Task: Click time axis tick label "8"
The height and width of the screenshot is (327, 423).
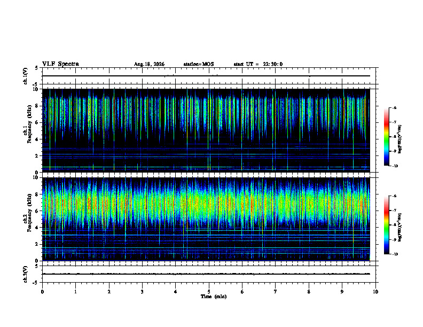Action: [x=309, y=292]
